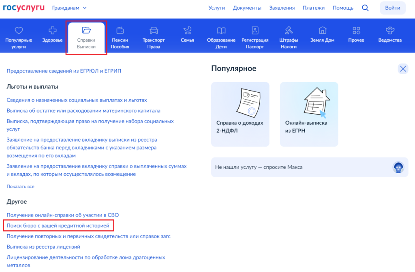The image size is (415, 272).
Task: Open Штрафы Налоги gavel icon category
Action: coord(289,31)
